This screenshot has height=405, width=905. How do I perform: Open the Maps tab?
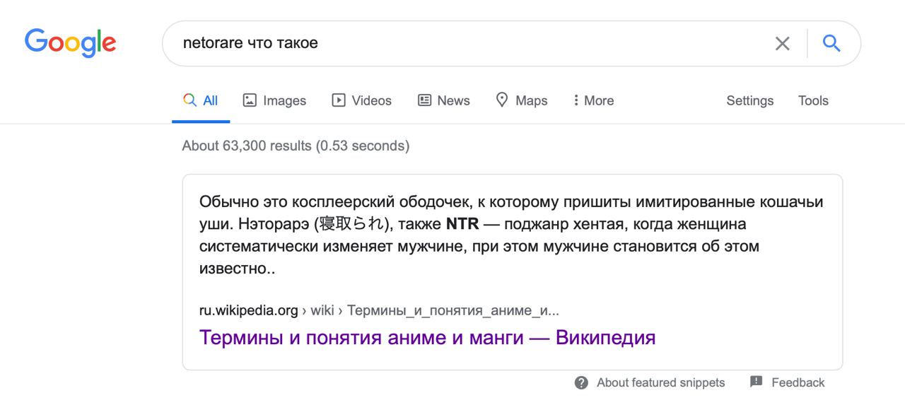[522, 100]
